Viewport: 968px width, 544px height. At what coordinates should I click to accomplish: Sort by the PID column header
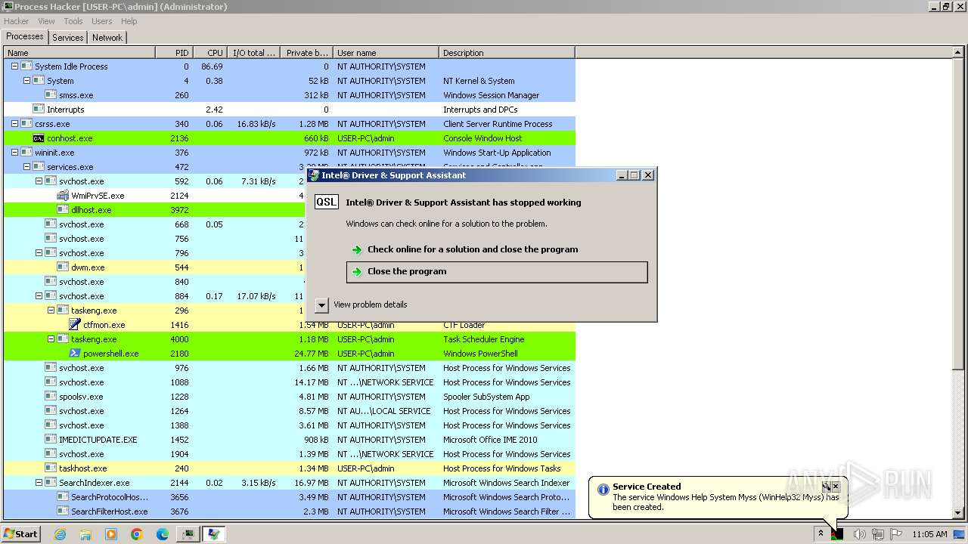pyautogui.click(x=174, y=53)
